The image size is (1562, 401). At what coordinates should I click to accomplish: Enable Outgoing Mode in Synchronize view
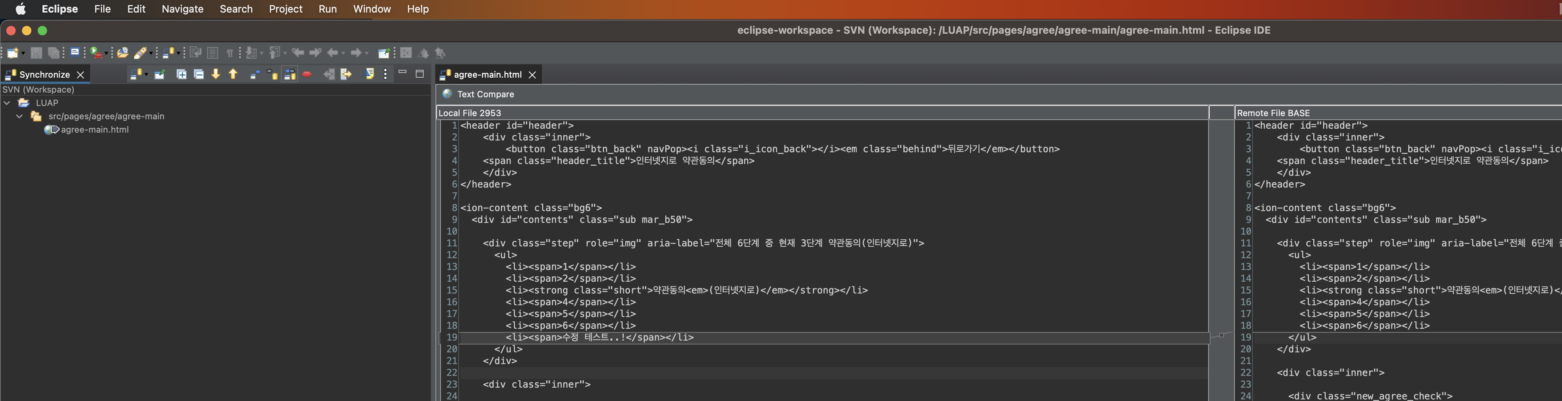[x=272, y=74]
